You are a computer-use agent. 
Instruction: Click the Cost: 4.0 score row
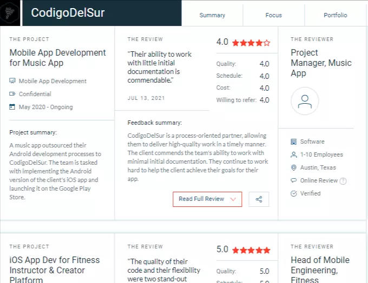coord(242,88)
